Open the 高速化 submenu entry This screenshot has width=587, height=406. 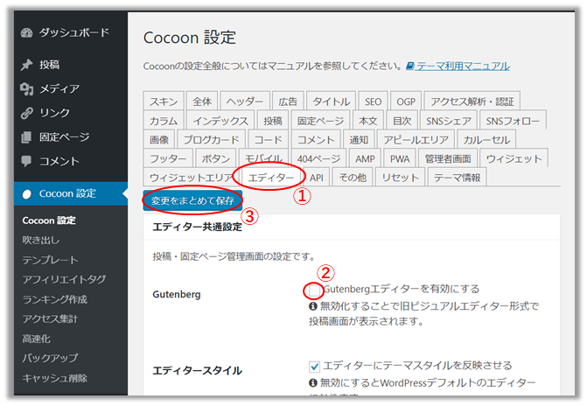coord(37,339)
